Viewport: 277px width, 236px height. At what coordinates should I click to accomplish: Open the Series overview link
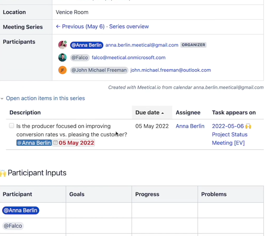pos(129,26)
